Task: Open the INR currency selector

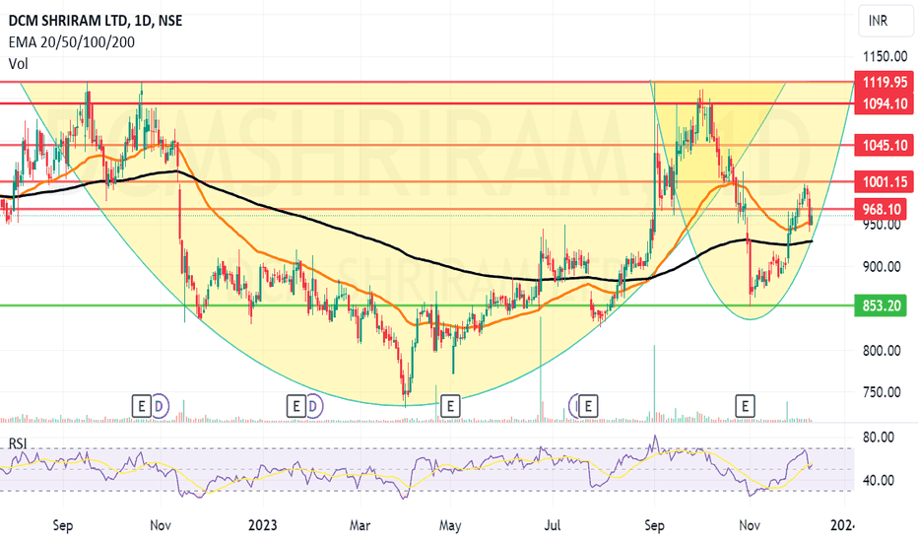Action: coord(885,21)
